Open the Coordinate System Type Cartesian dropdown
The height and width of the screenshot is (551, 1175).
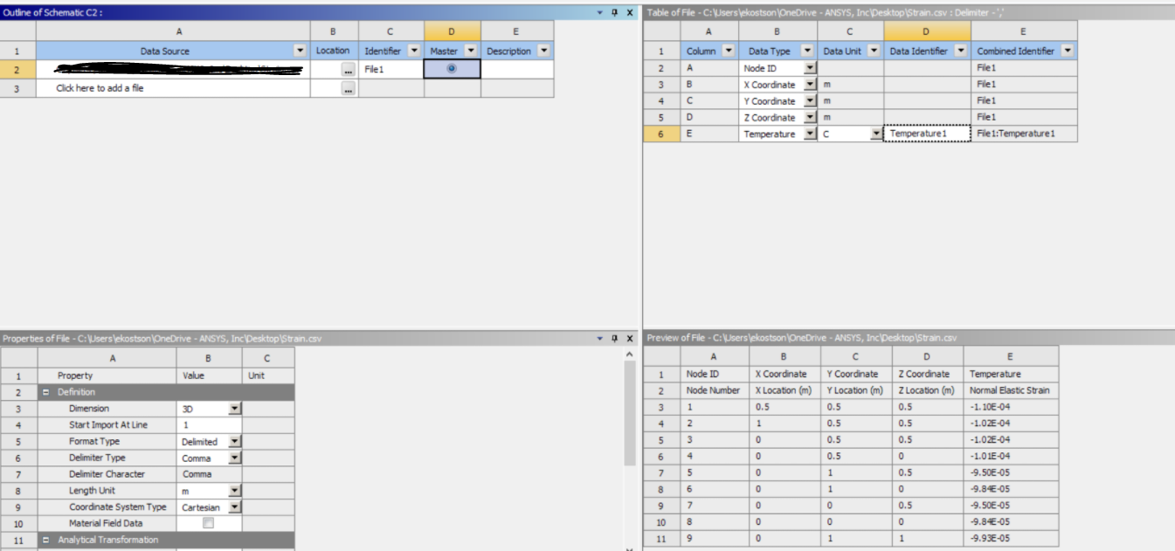click(234, 507)
